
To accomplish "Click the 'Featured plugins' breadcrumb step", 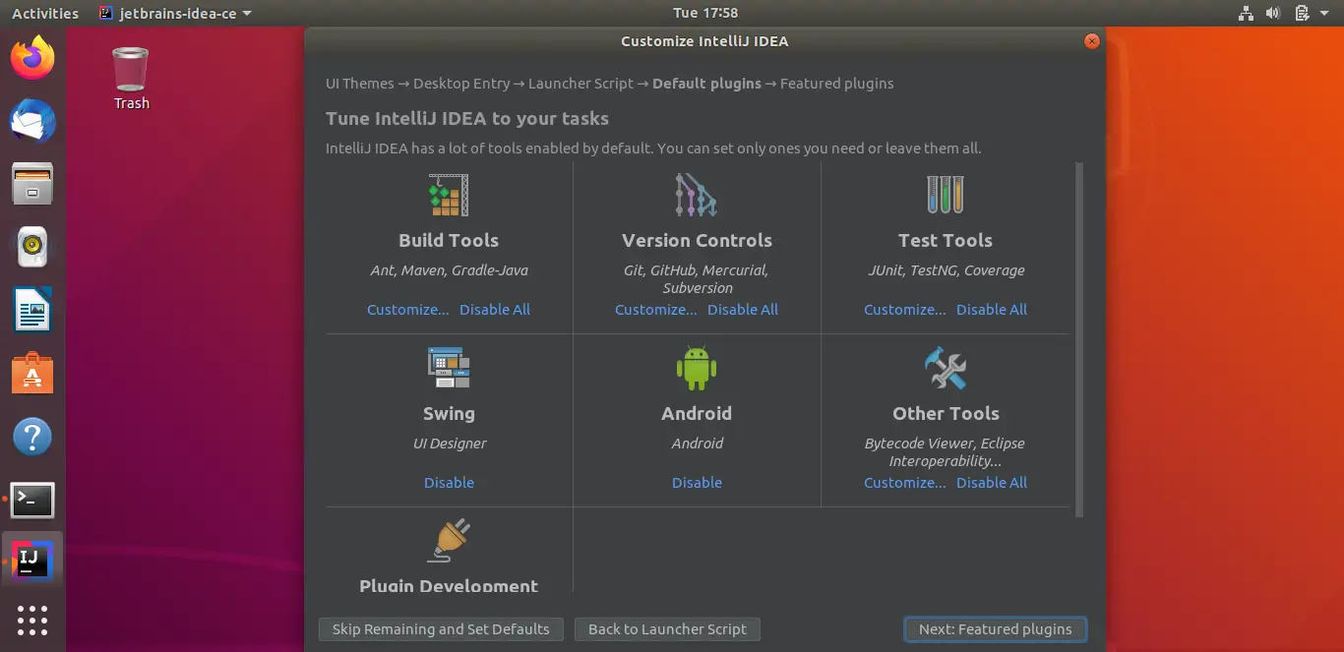I will pyautogui.click(x=837, y=84).
